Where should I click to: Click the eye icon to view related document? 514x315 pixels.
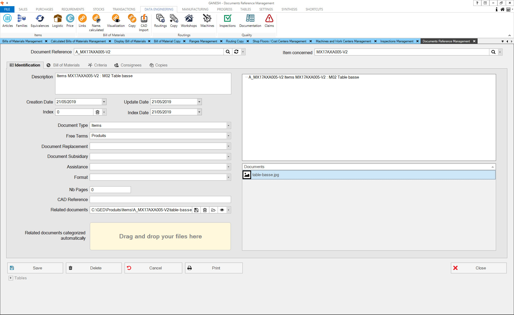(222, 210)
